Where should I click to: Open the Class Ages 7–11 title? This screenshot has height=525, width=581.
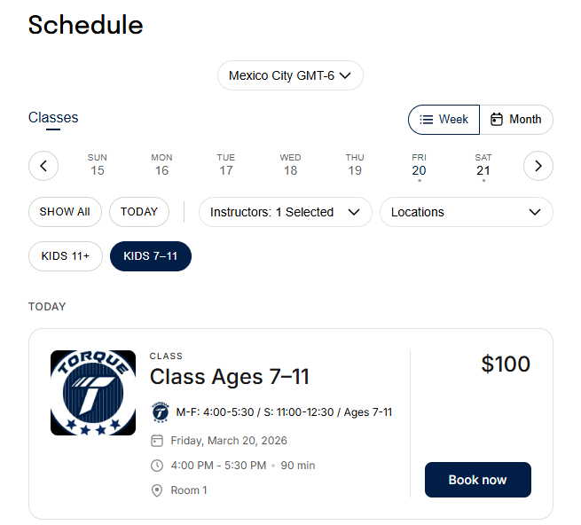230,377
